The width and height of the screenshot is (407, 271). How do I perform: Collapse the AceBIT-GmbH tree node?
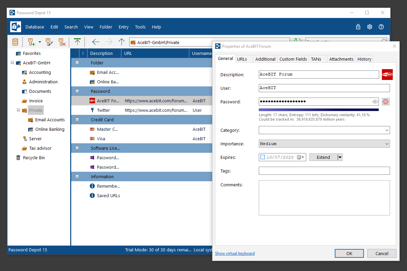pyautogui.click(x=13, y=63)
